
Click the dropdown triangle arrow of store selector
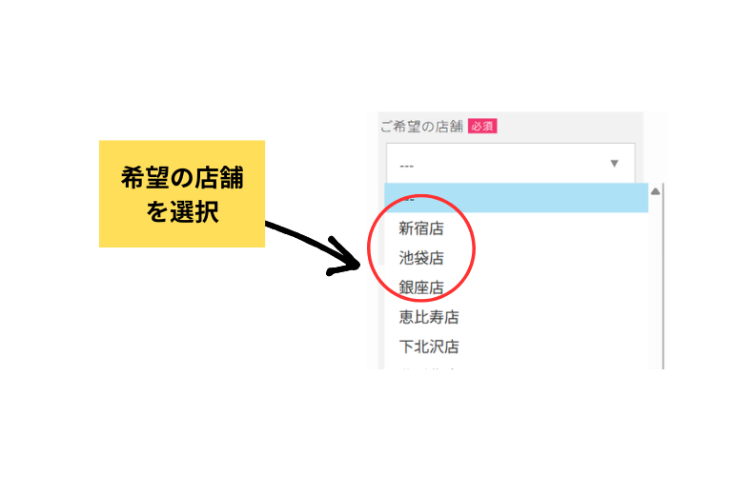coord(614,163)
